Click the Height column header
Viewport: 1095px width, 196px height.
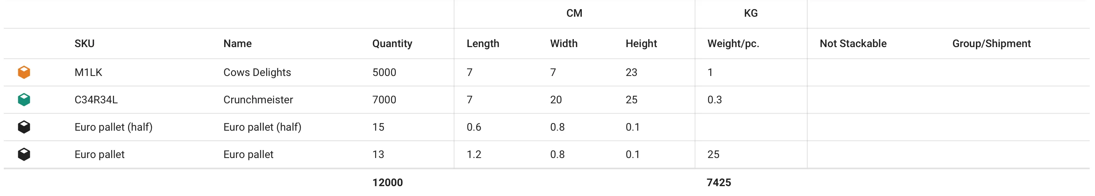click(x=641, y=44)
